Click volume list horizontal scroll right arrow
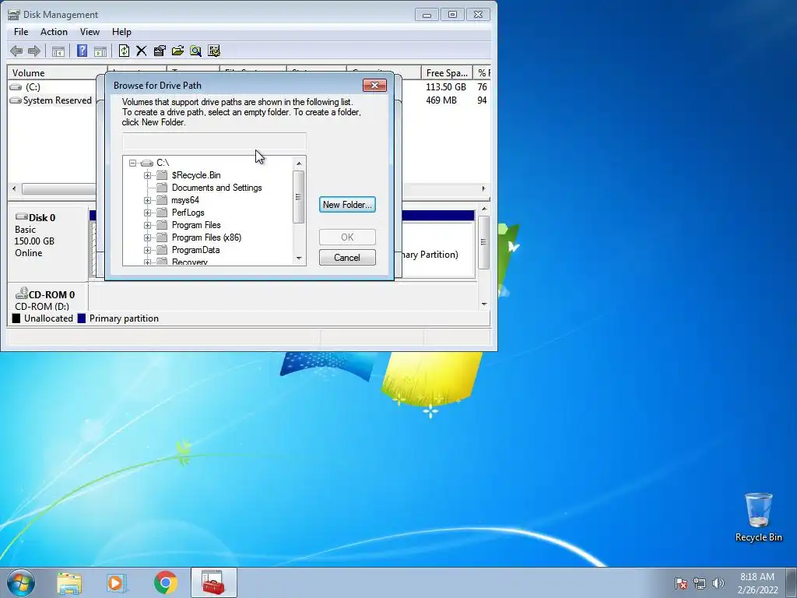The height and width of the screenshot is (598, 797). pos(483,188)
